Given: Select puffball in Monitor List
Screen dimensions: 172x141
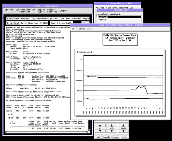Looking at the screenshot, I should [x=120, y=17].
